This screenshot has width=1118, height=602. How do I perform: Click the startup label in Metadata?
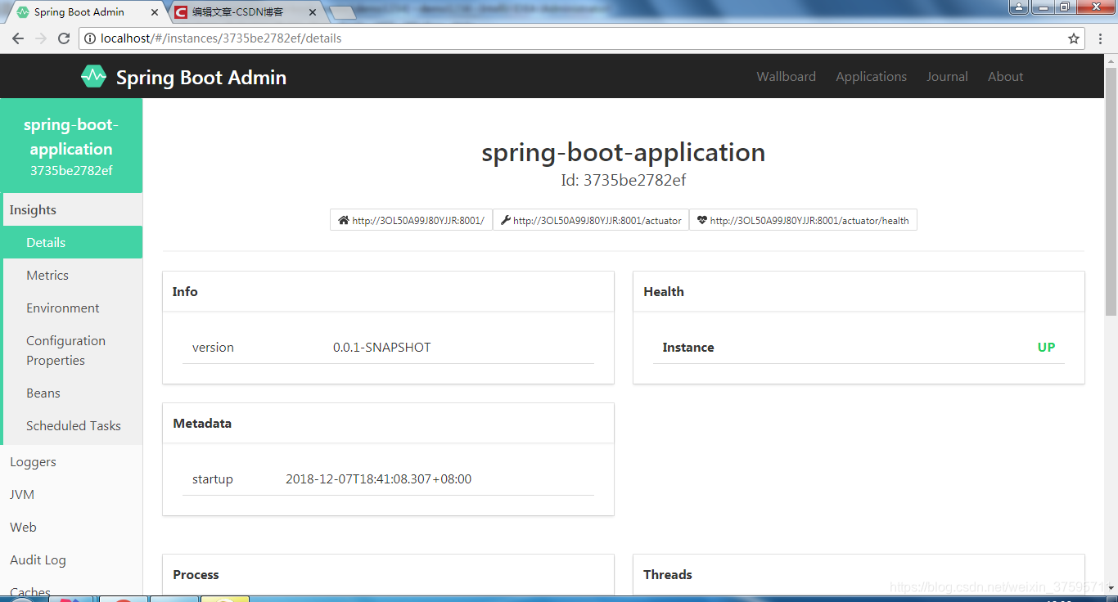tap(213, 478)
